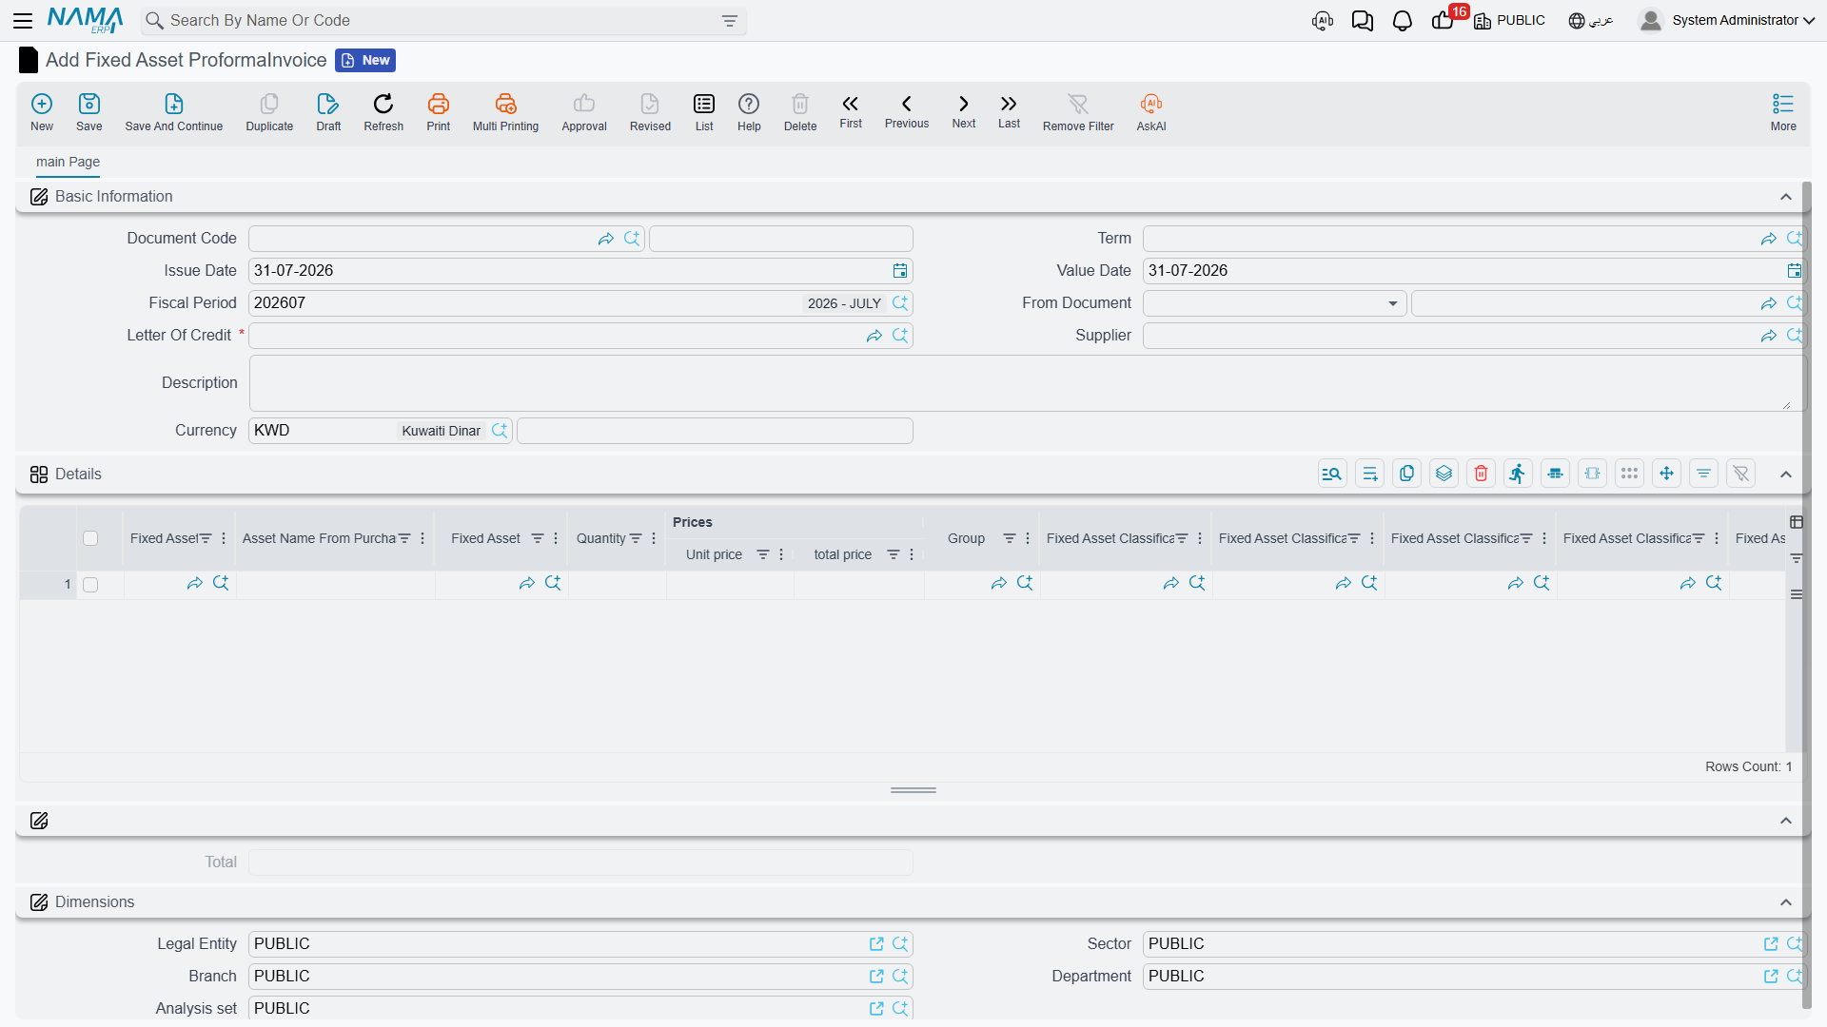This screenshot has width=1827, height=1027.
Task: Click Letter Of Credit search icon
Action: (900, 336)
